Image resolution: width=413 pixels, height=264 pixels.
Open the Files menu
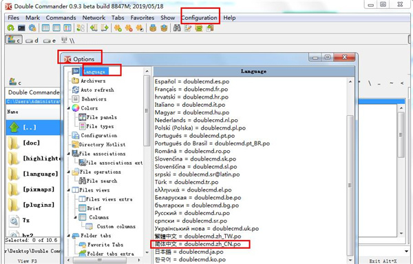(x=14, y=18)
